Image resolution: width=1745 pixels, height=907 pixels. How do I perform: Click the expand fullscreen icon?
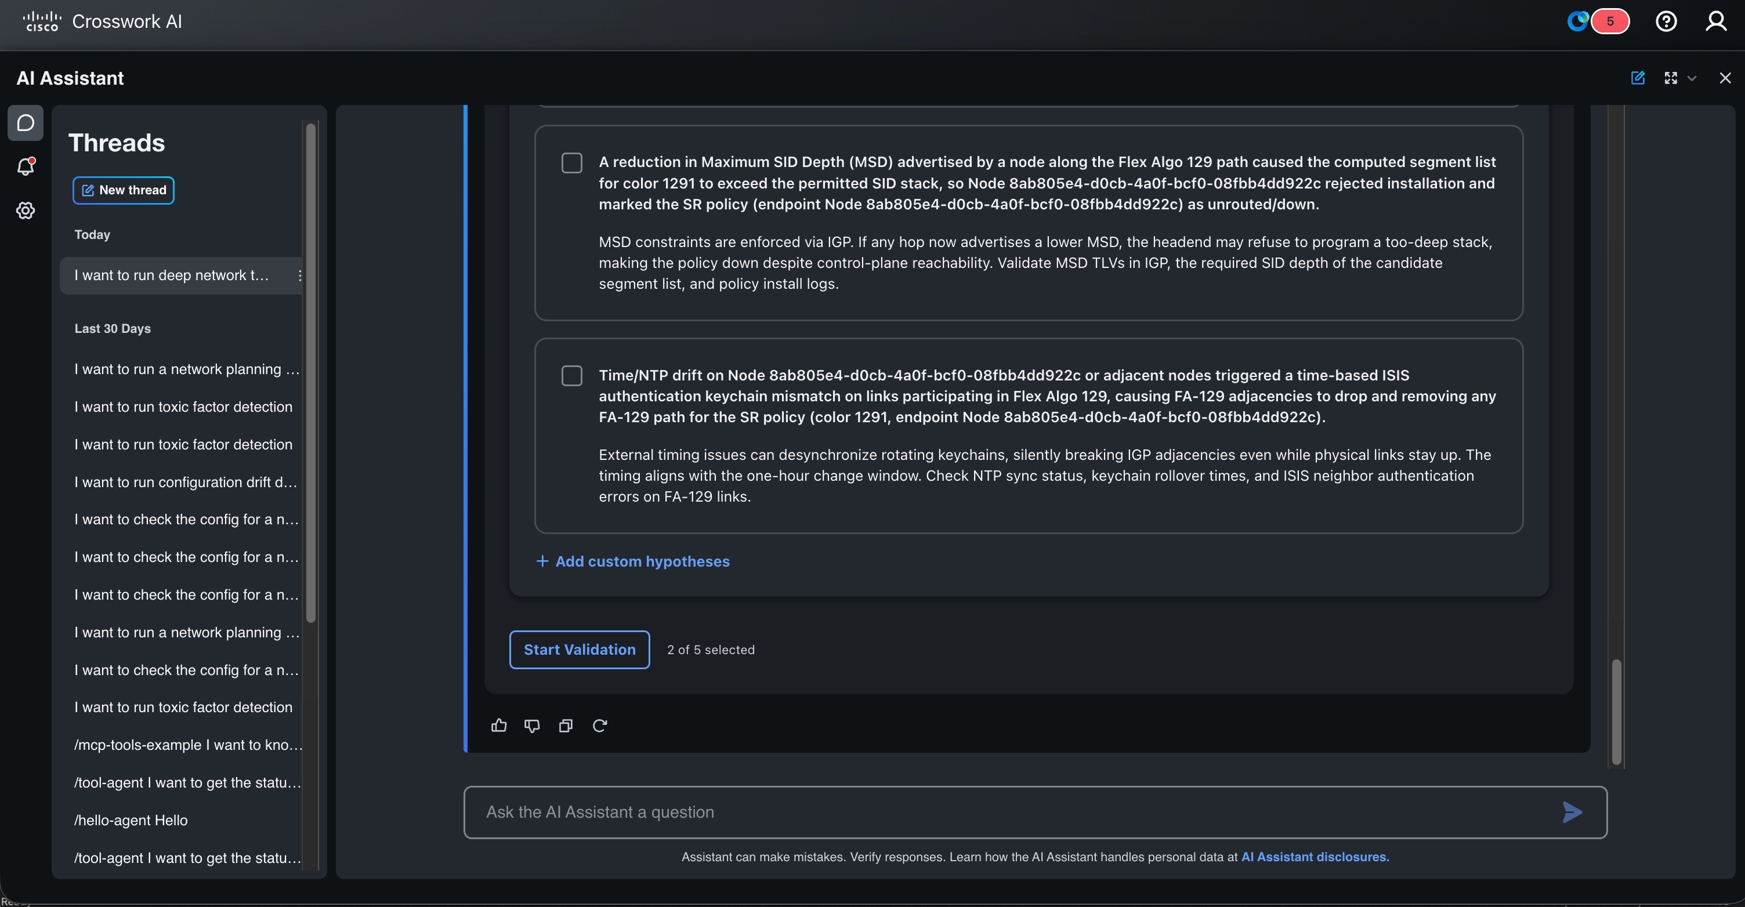click(x=1671, y=78)
